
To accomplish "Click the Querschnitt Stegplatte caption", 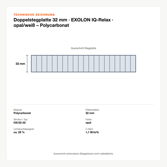I will coord(83,48).
